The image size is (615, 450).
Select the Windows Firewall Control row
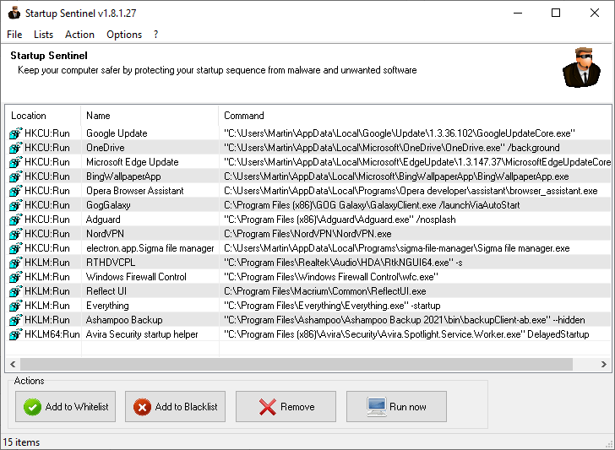pyautogui.click(x=136, y=277)
